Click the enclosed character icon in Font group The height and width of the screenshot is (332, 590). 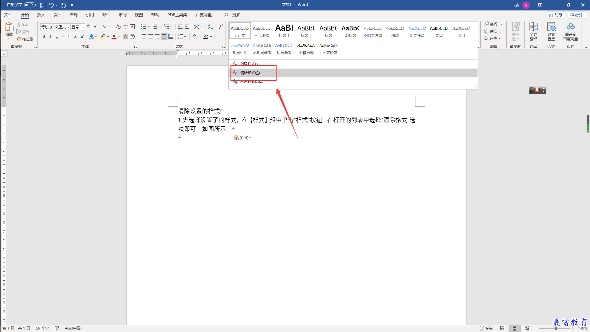[132, 37]
